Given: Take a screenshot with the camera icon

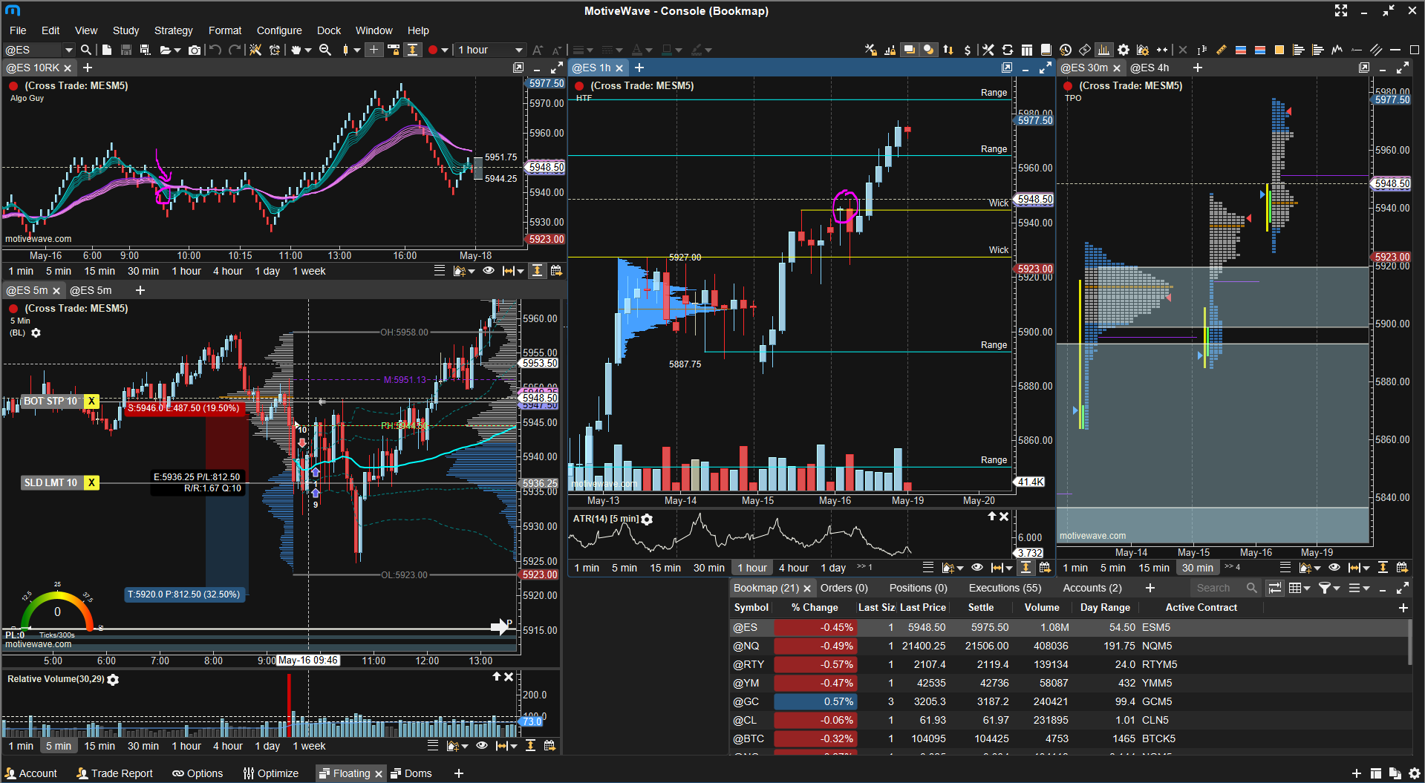Looking at the screenshot, I should (x=195, y=50).
